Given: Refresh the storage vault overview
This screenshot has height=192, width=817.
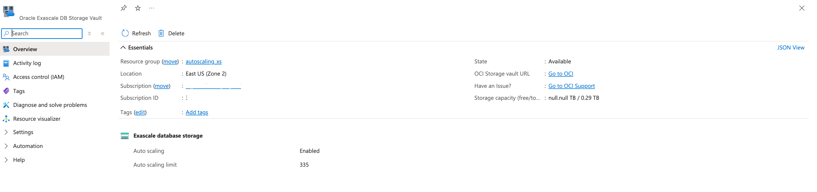Looking at the screenshot, I should tap(136, 33).
